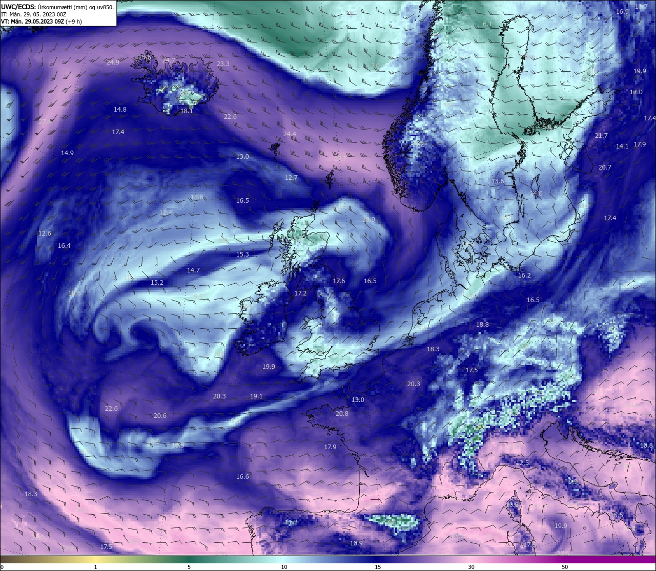Click the 50 tick on the color scale
The image size is (656, 571).
click(x=565, y=567)
